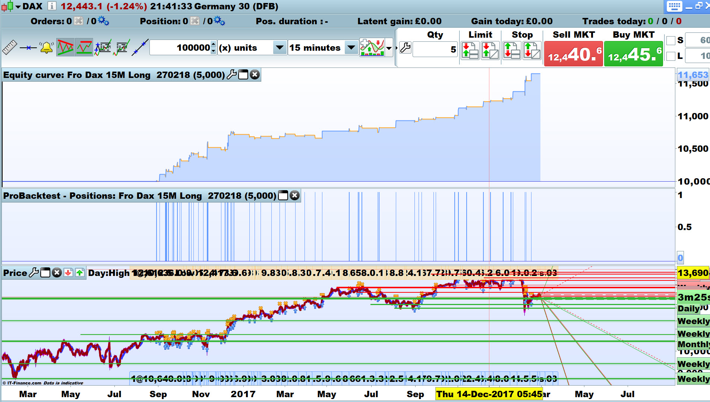
Task: Click the Daily level label on price axis
Action: coord(688,308)
